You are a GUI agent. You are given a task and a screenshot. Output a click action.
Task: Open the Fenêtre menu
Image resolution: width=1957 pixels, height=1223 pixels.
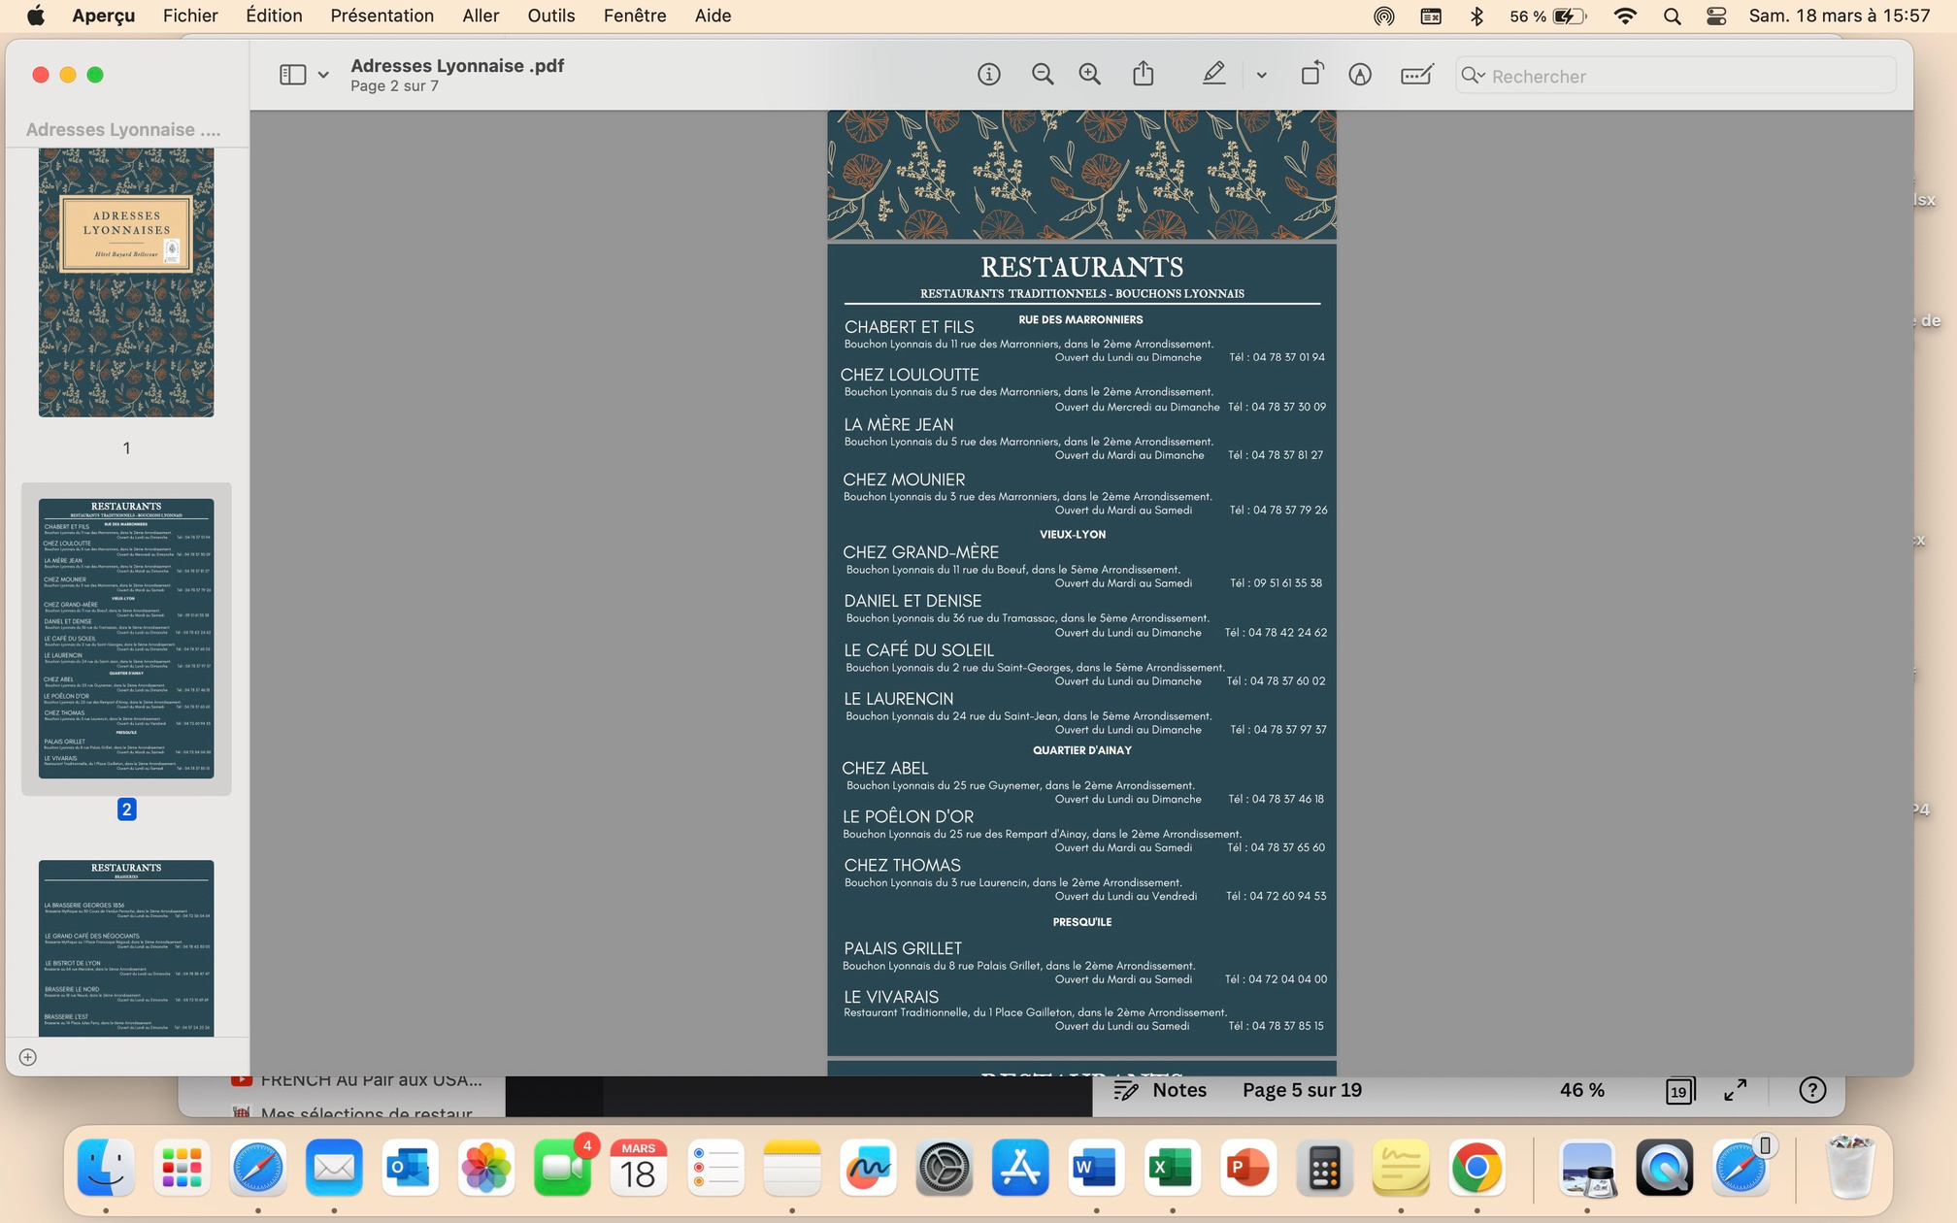[x=635, y=16]
